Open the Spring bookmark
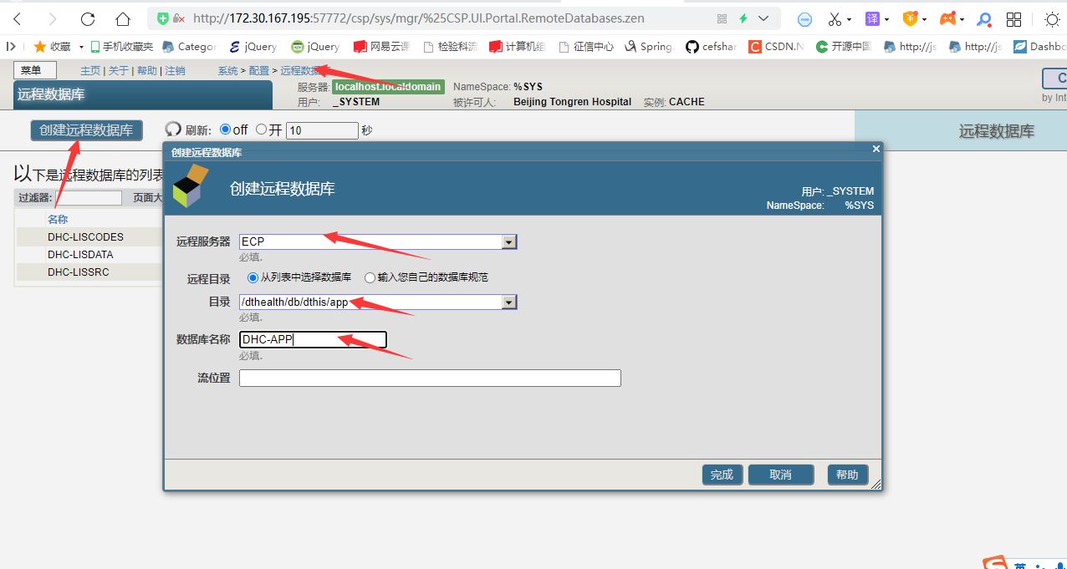Viewport: 1067px width, 569px height. point(647,47)
